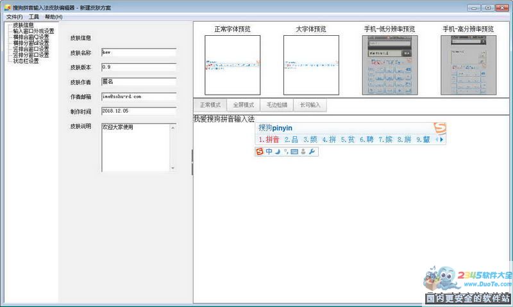Open the soft keyboard icon
513x307 pixels.
click(x=294, y=152)
